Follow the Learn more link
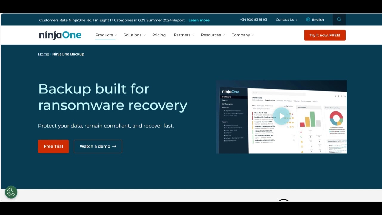Screen dimensions: 382x215 [199, 20]
